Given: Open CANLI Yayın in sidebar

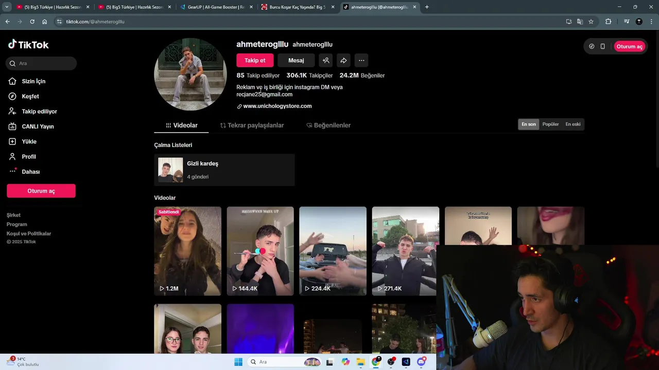Looking at the screenshot, I should coord(37,126).
